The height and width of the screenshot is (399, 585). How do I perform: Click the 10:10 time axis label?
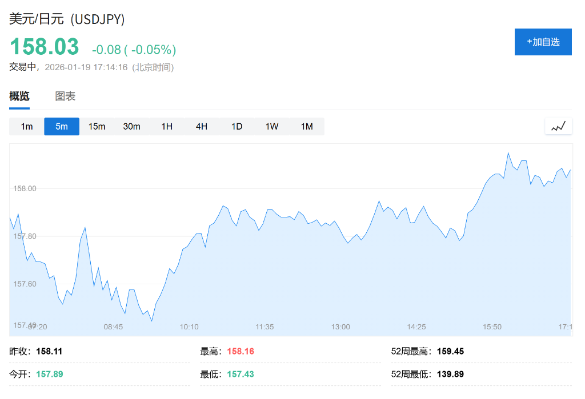(189, 327)
